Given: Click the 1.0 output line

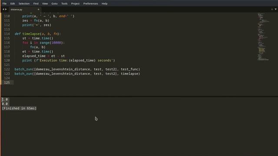Looking at the screenshot, I should pos(5,99).
